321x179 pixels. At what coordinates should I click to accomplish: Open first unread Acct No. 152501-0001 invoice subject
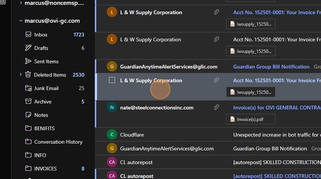click(277, 12)
